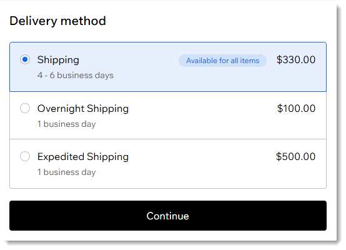The width and height of the screenshot is (346, 250).
Task: Choose the Overnight Shipping radio button
Action: coord(25,108)
